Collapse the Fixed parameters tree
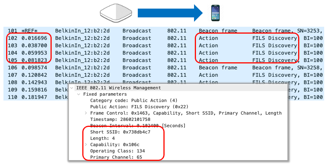Screen dimensions: 328x167 [79, 94]
